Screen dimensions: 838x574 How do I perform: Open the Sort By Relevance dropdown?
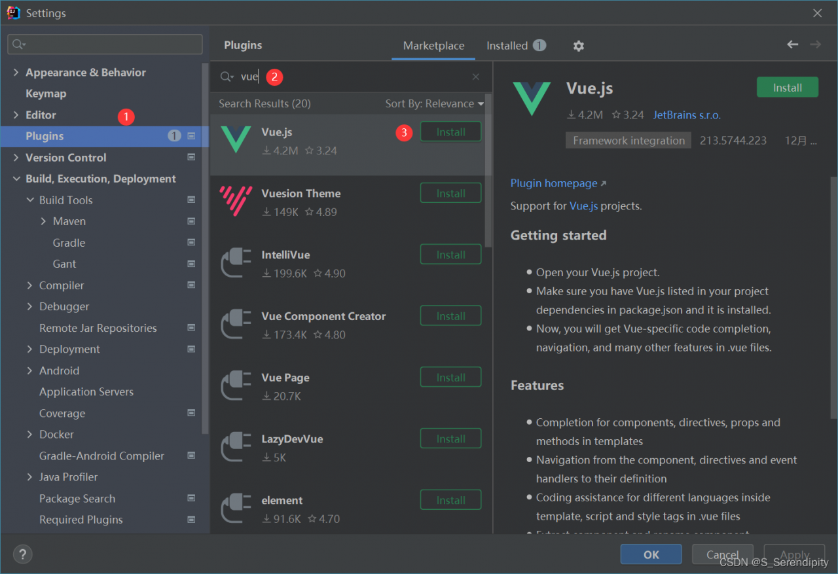434,104
